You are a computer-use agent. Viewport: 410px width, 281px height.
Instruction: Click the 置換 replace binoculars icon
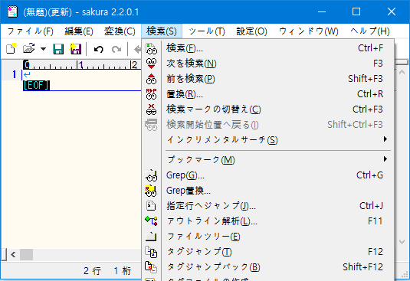(151, 94)
